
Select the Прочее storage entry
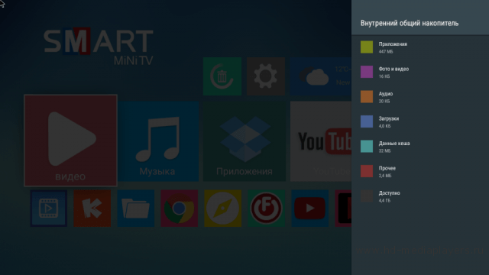tap(420, 171)
